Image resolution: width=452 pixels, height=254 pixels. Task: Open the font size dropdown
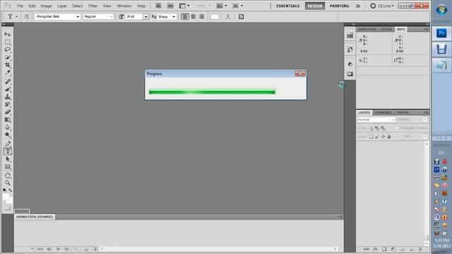pos(146,17)
